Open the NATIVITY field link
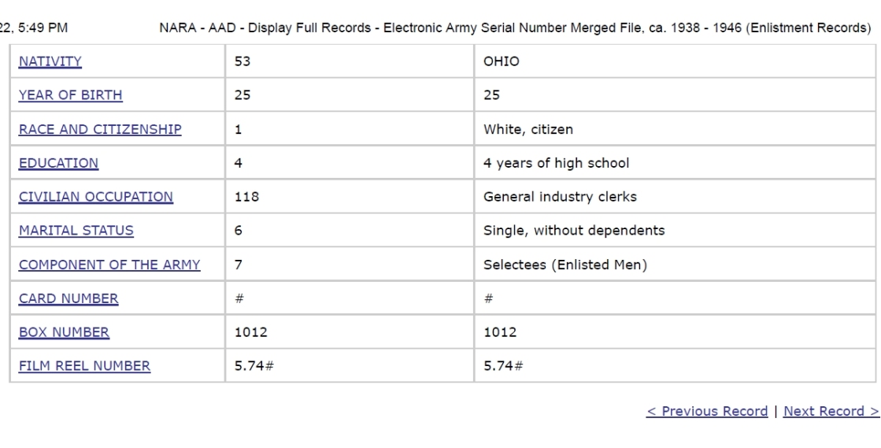This screenshot has width=881, height=448. (x=50, y=61)
